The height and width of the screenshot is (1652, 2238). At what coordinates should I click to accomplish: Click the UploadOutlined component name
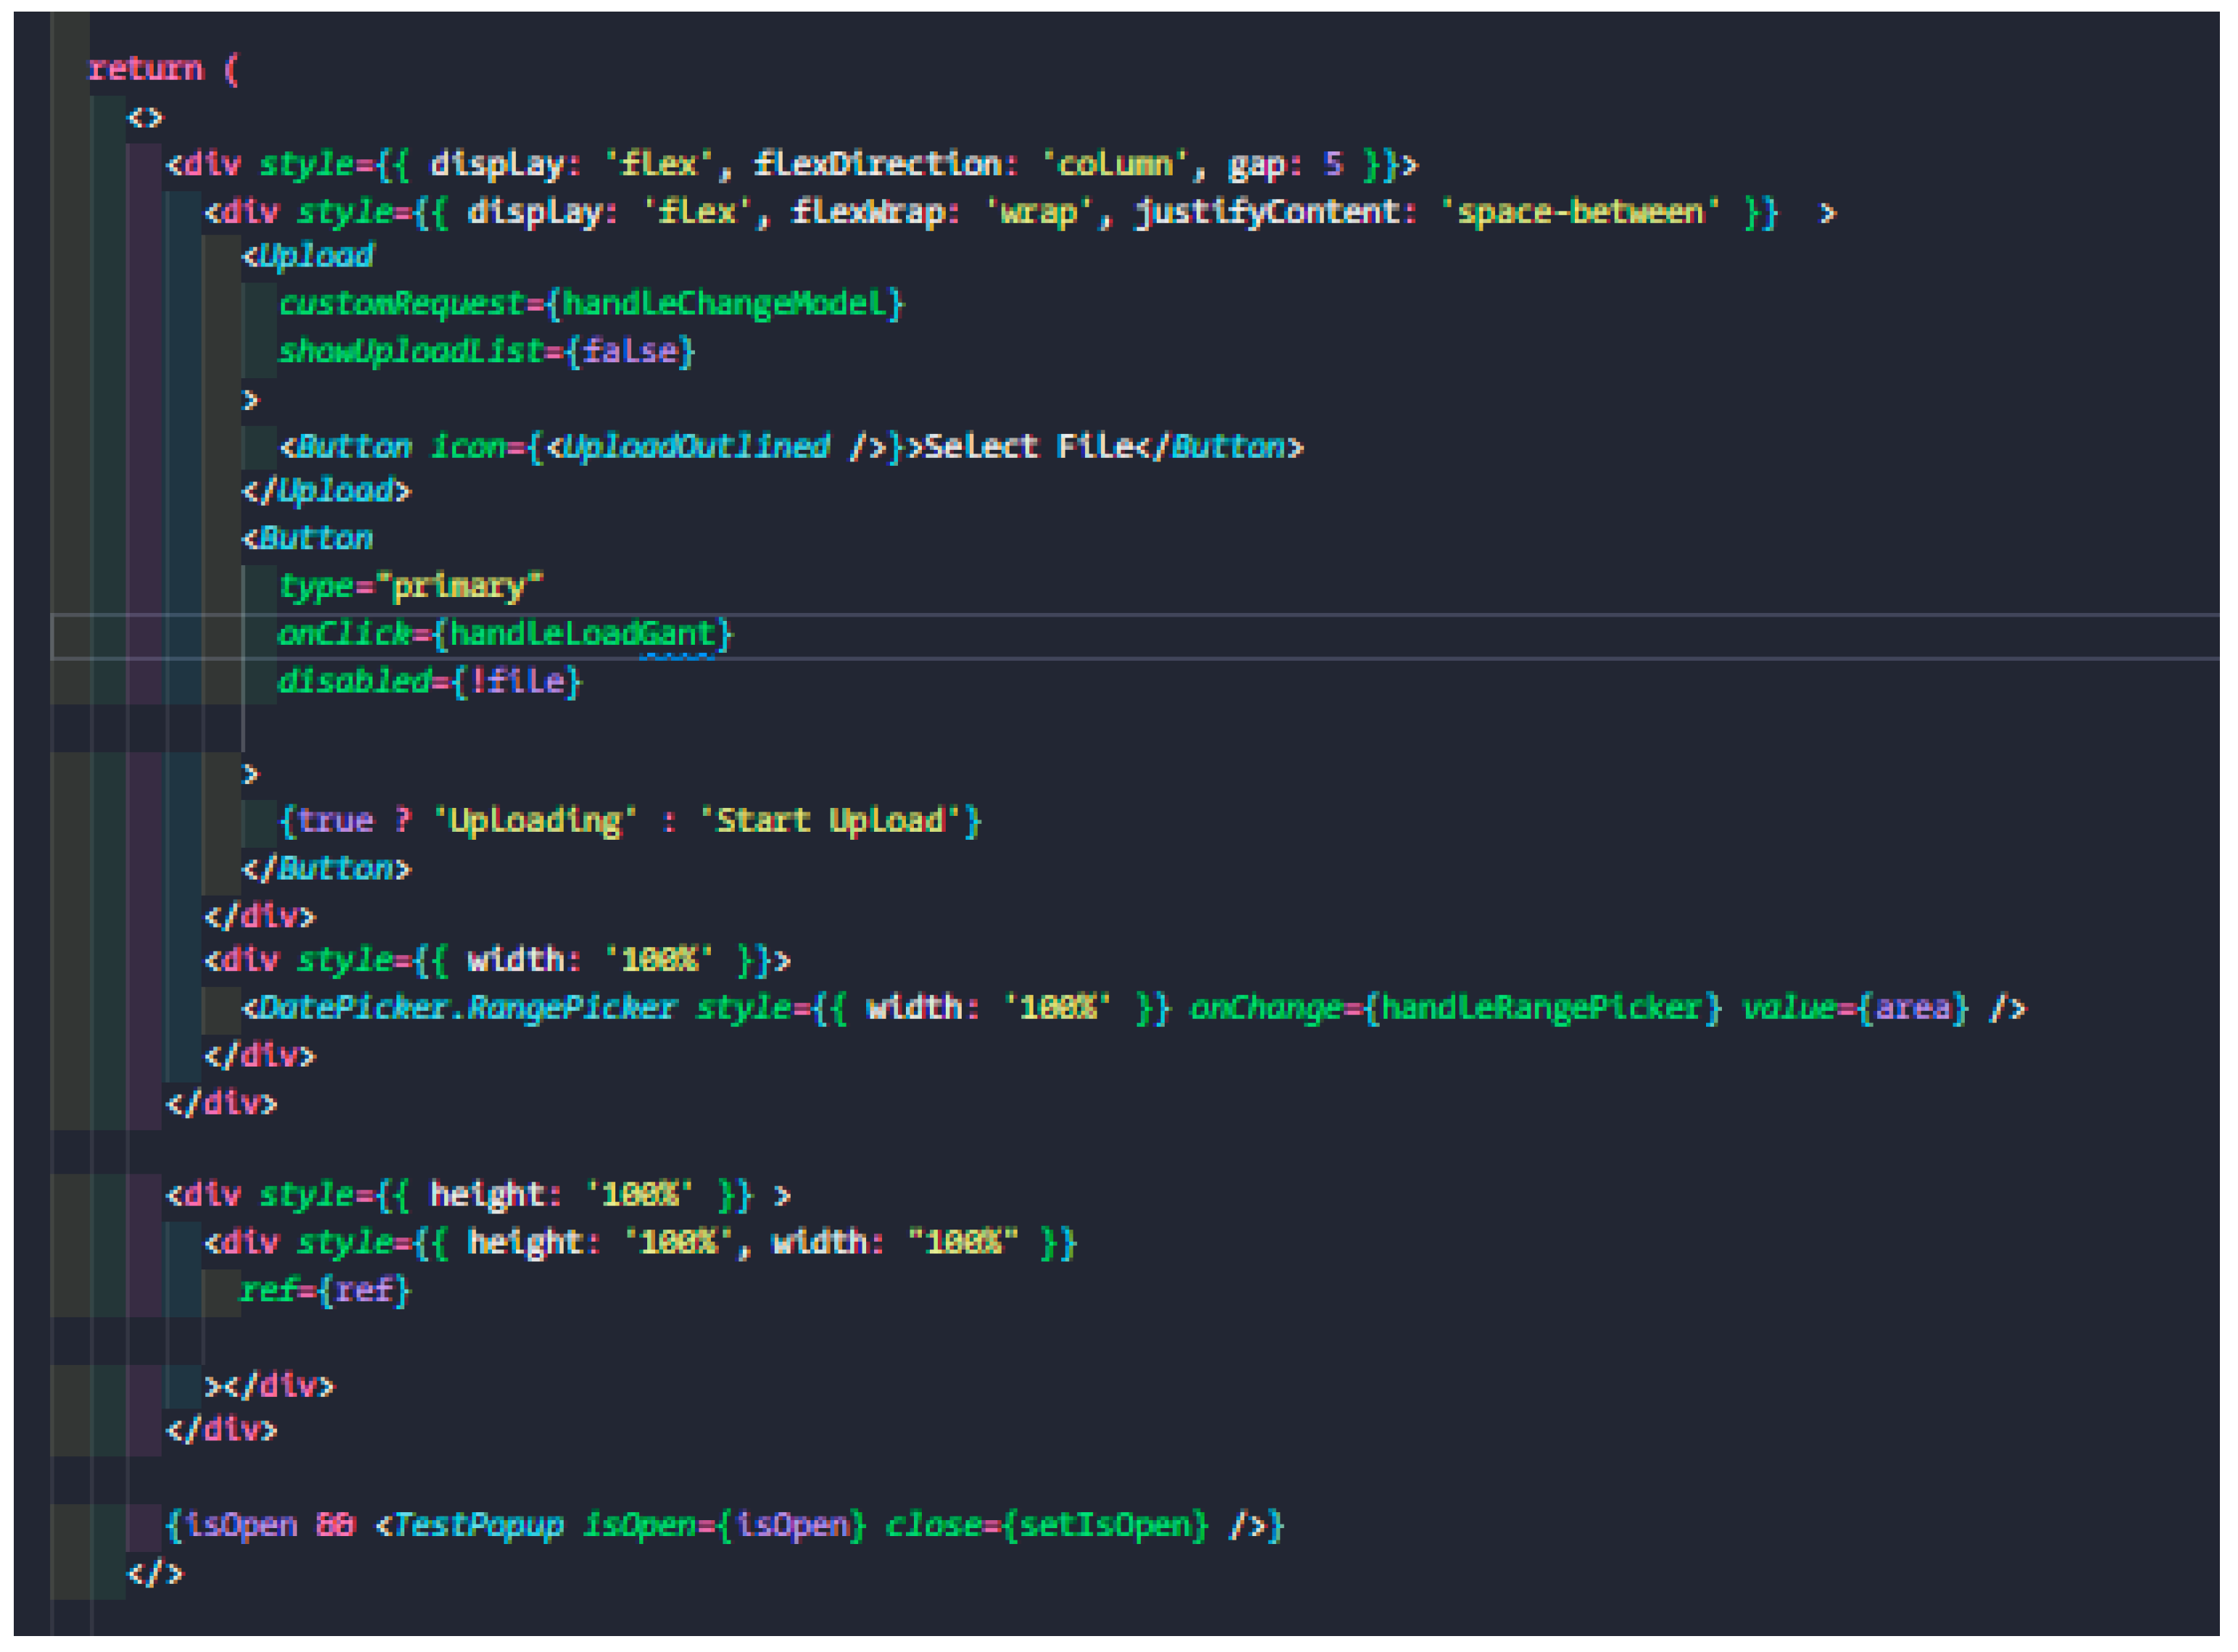click(x=696, y=446)
